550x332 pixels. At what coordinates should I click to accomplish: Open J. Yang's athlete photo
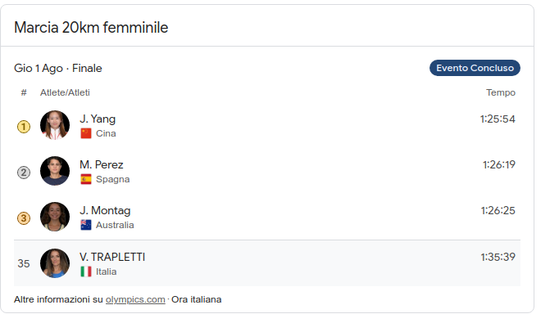(x=55, y=125)
